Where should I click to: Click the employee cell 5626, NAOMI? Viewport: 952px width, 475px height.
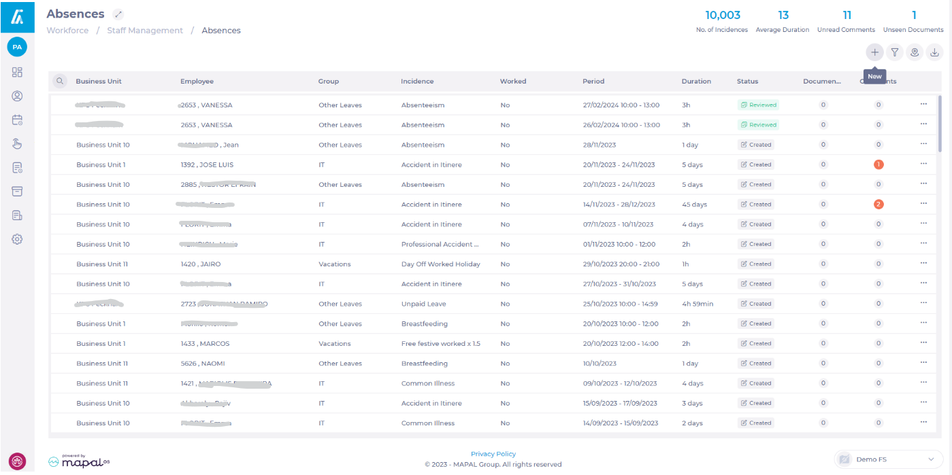coord(202,364)
